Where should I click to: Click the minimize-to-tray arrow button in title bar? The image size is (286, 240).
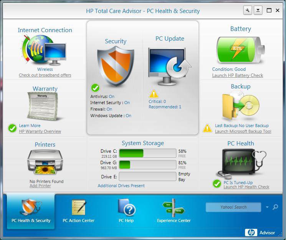point(258,10)
